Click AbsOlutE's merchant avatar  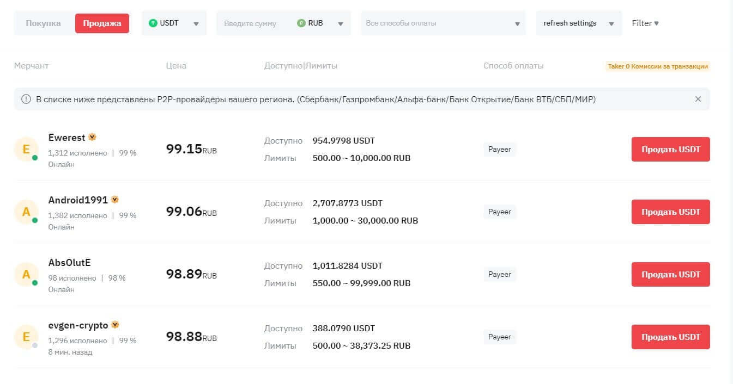(26, 274)
